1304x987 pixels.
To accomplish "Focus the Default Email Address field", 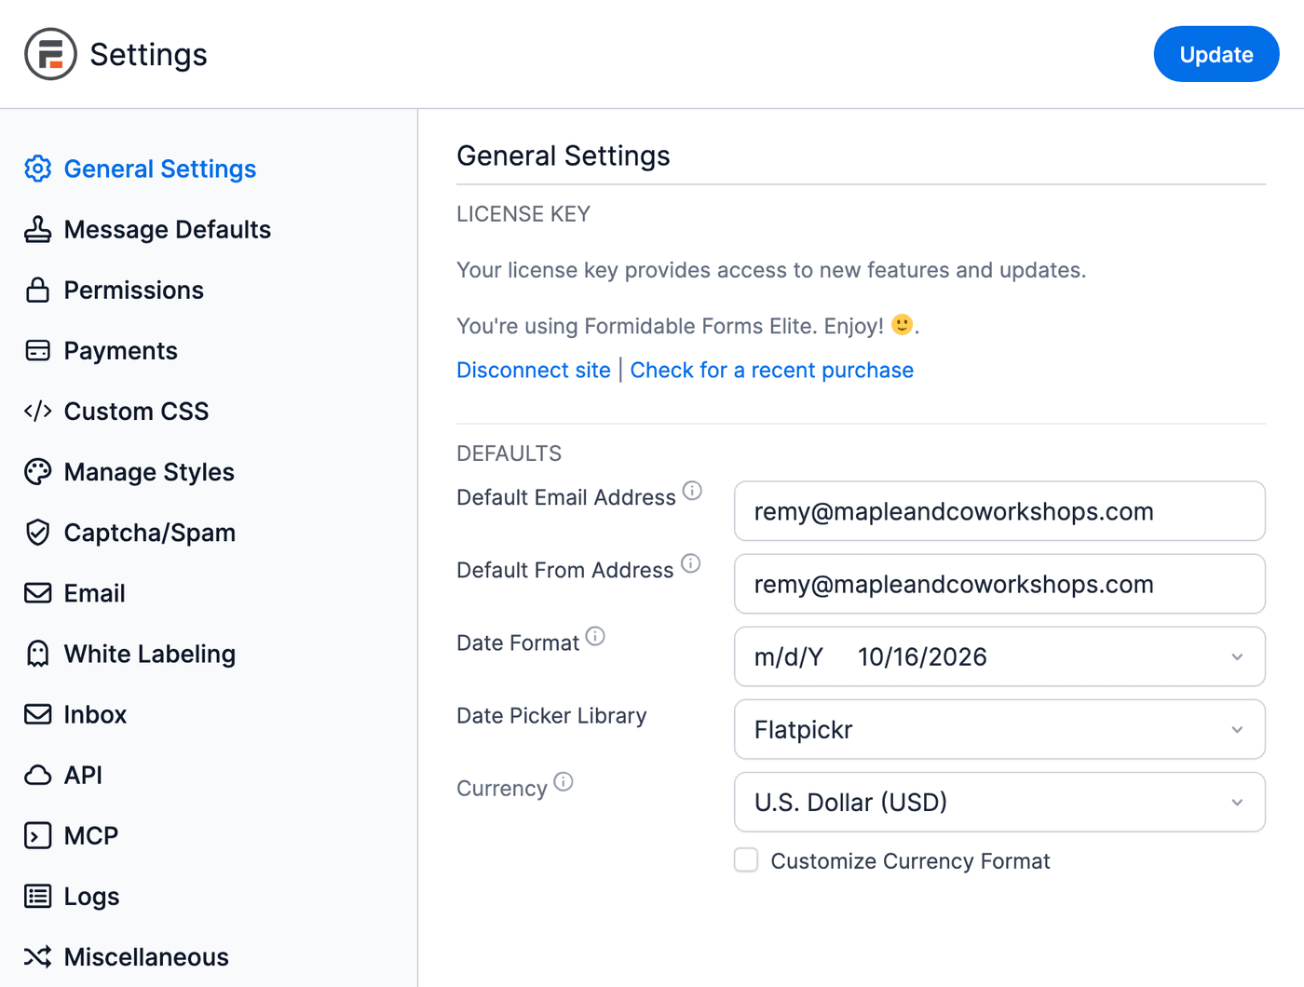I will [999, 511].
